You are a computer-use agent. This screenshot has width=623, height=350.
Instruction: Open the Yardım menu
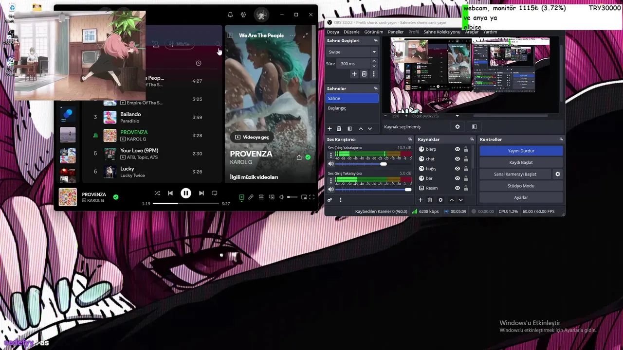(490, 32)
